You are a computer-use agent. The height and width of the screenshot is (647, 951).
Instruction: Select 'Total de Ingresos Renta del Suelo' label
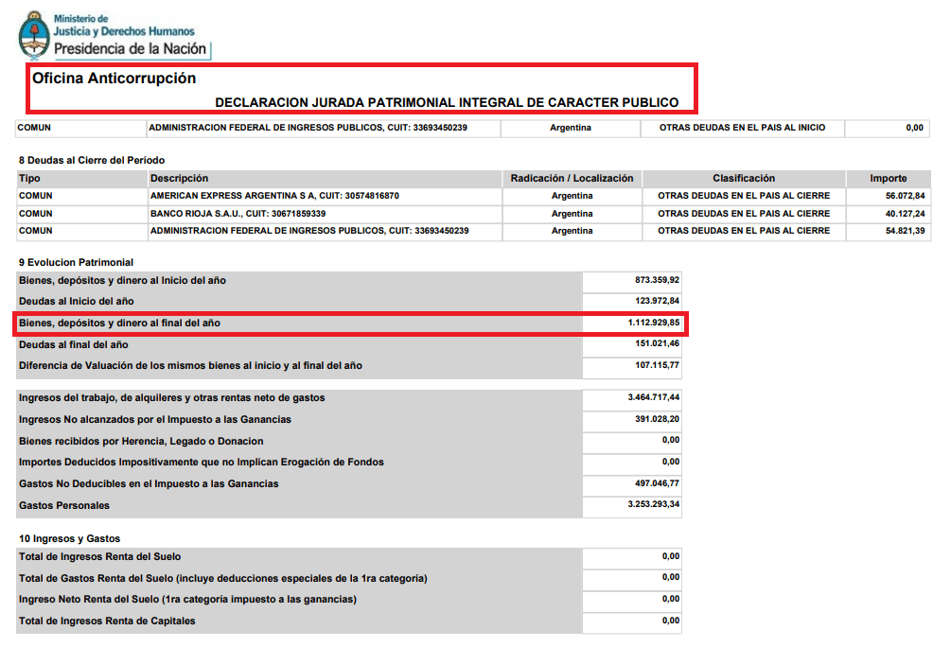[99, 556]
